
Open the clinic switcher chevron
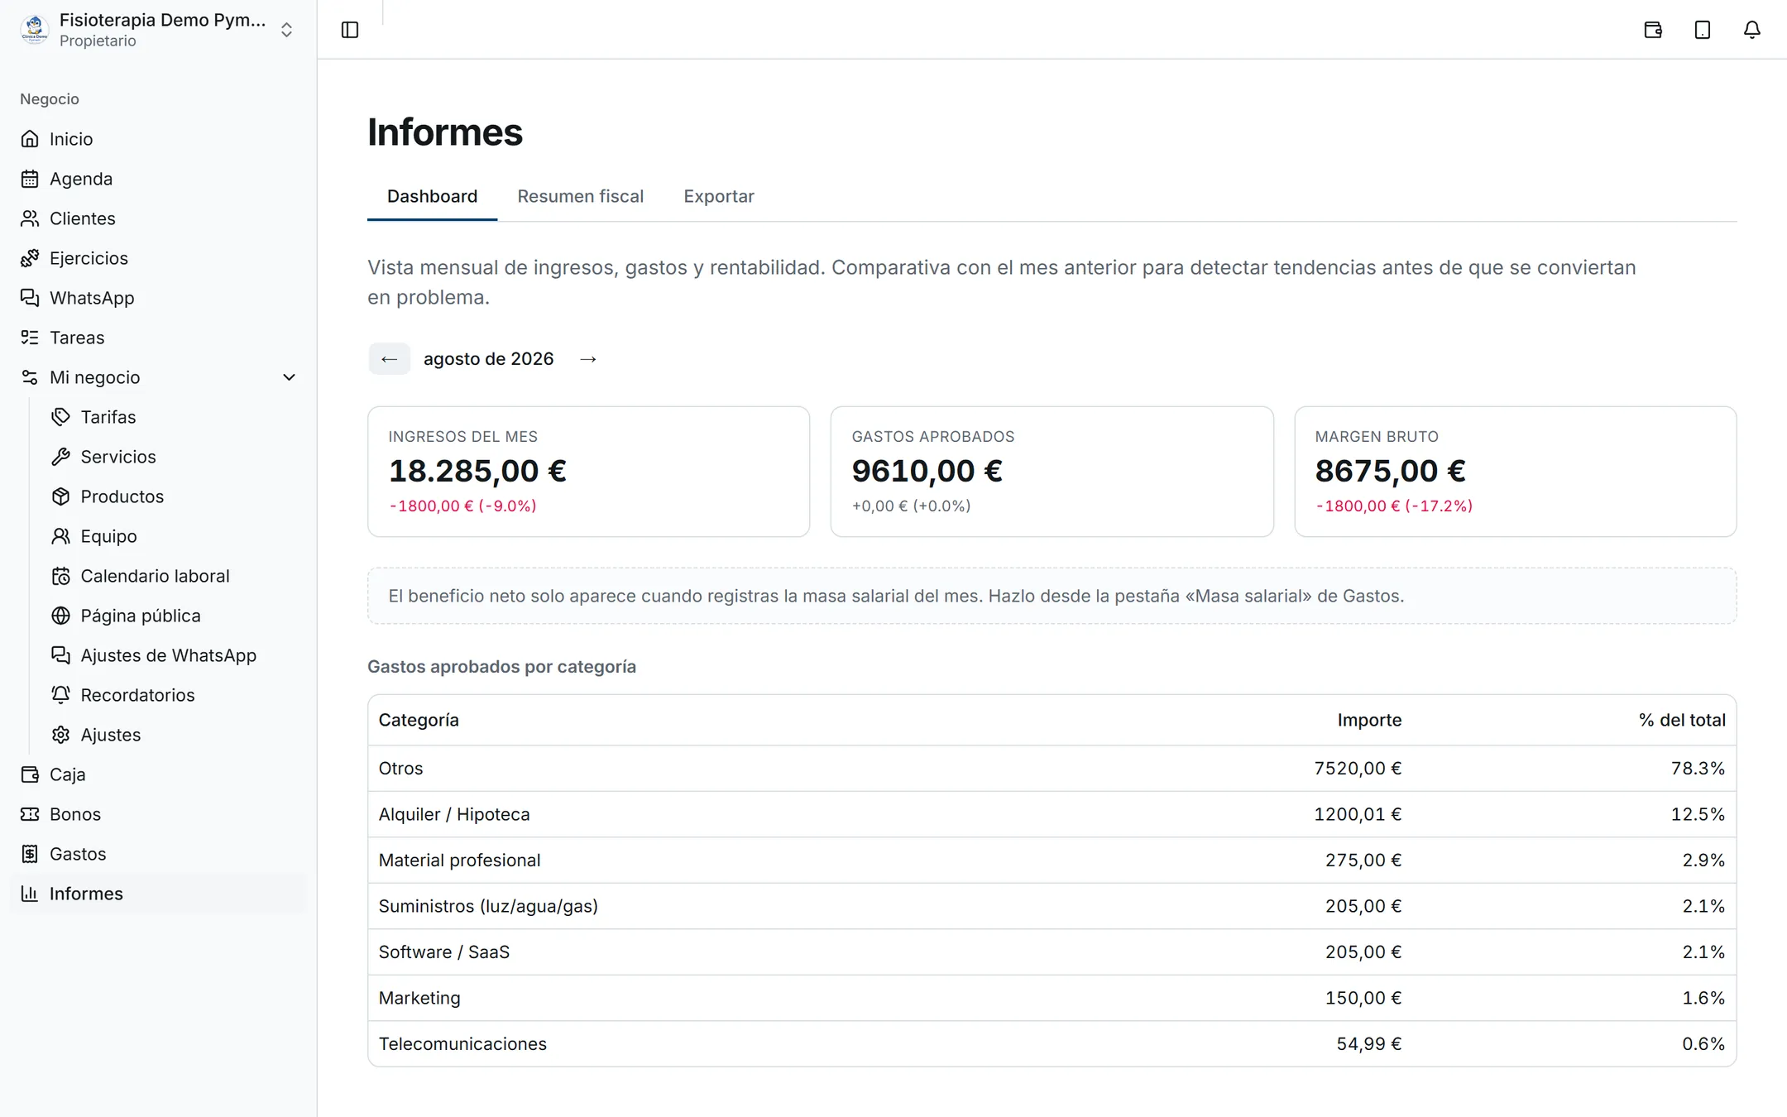(286, 30)
